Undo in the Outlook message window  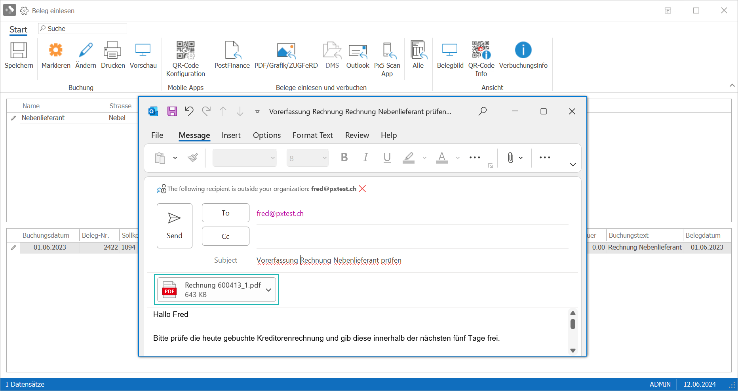coord(189,111)
